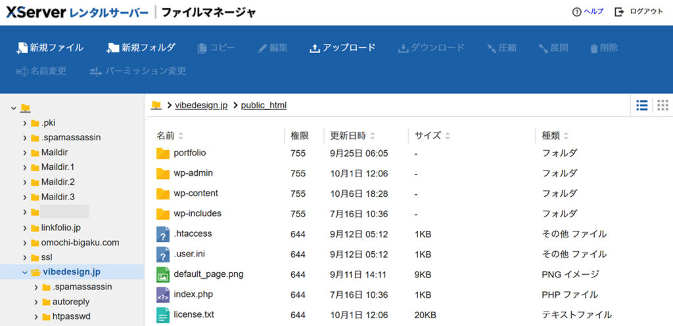673x326 pixels.
Task: Click the ログアウト logout button
Action: (x=639, y=12)
